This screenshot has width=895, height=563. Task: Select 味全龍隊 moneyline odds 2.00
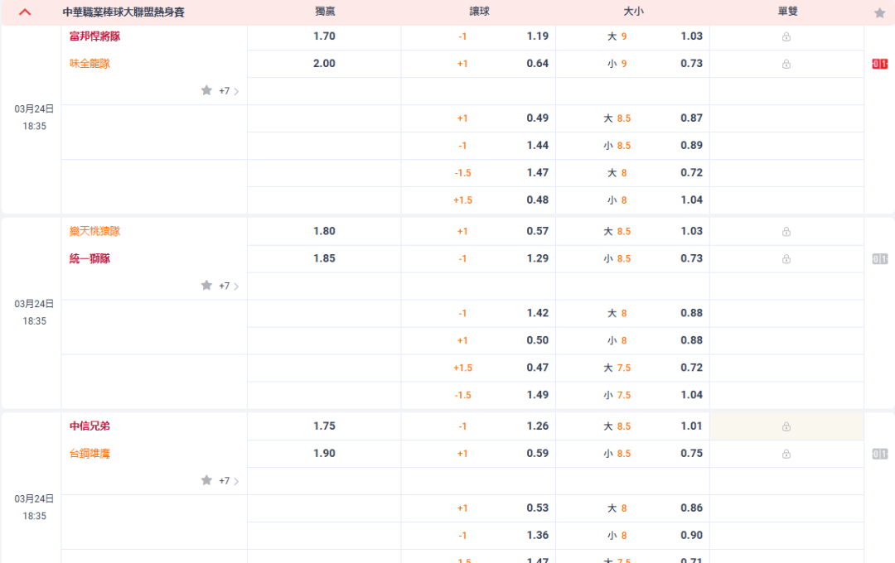point(324,64)
